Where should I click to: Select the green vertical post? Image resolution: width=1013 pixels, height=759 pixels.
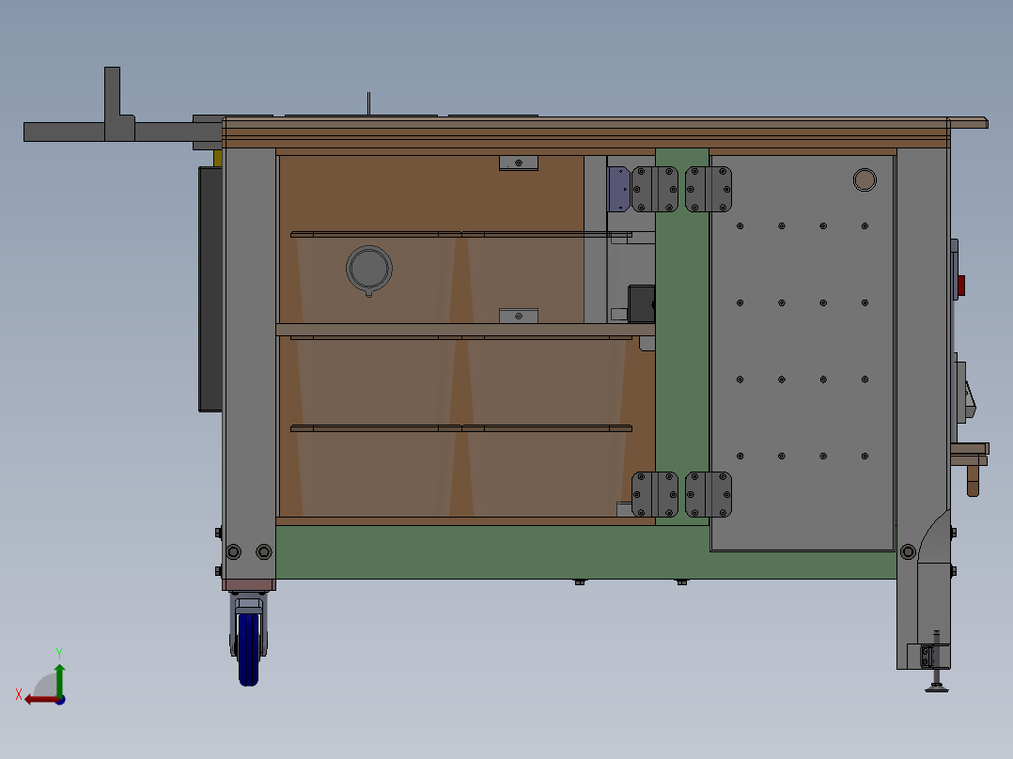point(682,336)
